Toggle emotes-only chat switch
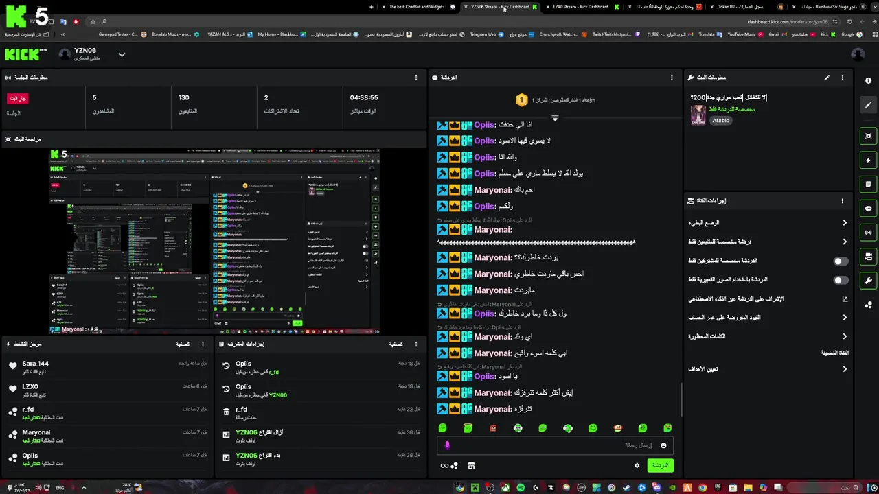 841,280
